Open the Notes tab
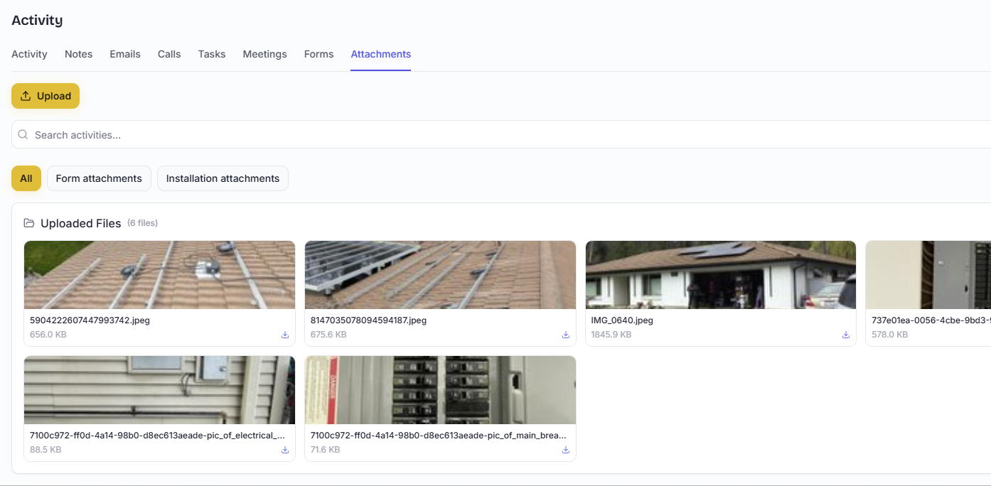991x486 pixels. point(78,54)
